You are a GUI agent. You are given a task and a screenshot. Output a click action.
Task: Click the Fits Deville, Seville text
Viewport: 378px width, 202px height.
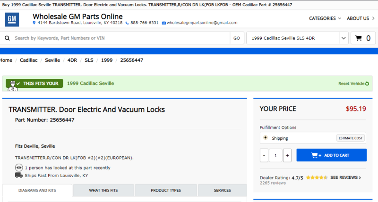pos(35,146)
